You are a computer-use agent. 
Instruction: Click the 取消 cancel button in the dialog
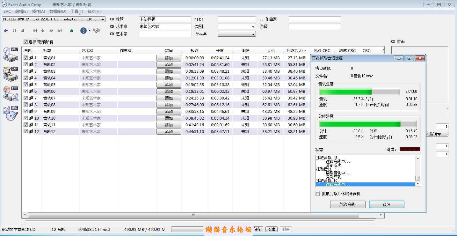click(x=386, y=204)
